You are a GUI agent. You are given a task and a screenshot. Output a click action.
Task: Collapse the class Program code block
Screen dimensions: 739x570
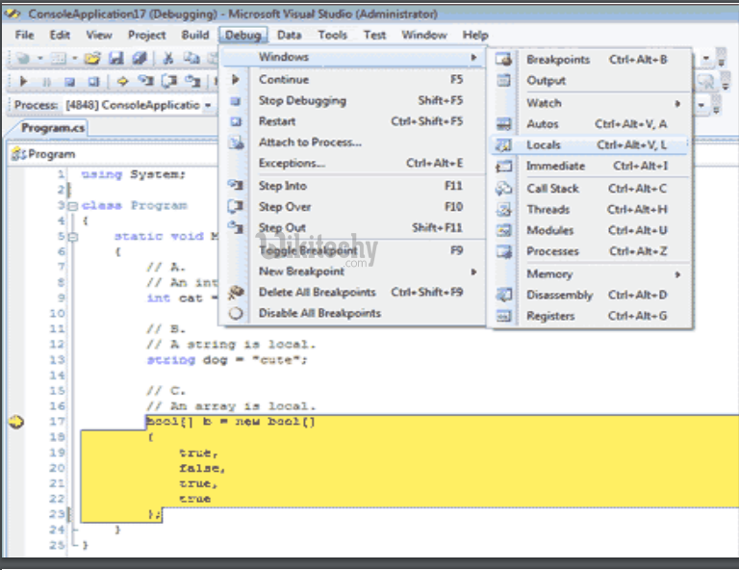click(x=72, y=205)
